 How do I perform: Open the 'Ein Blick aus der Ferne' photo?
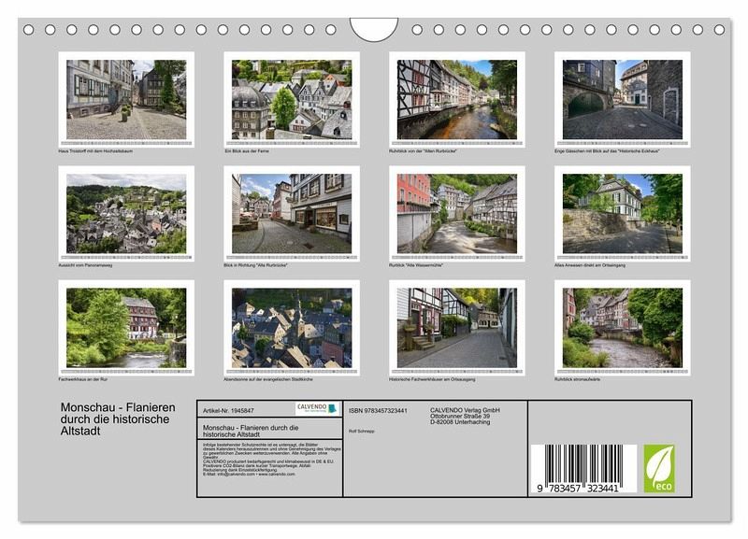(292, 100)
